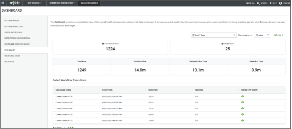The image size is (292, 129).
Task: Go to next page arrow in pagination
Action: 70,127
